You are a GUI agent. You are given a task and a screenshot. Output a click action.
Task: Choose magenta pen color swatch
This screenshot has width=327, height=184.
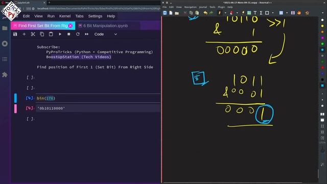(x=322, y=38)
